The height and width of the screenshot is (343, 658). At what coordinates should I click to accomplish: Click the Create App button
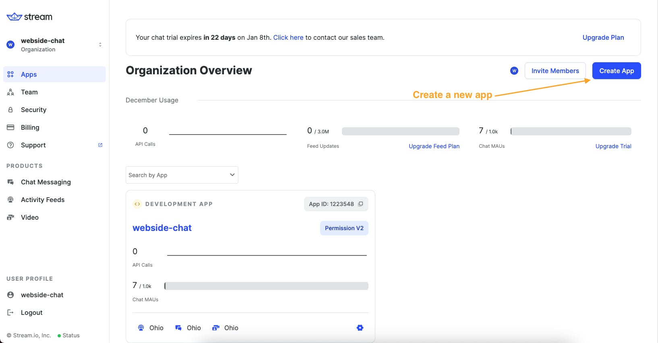[x=617, y=71]
